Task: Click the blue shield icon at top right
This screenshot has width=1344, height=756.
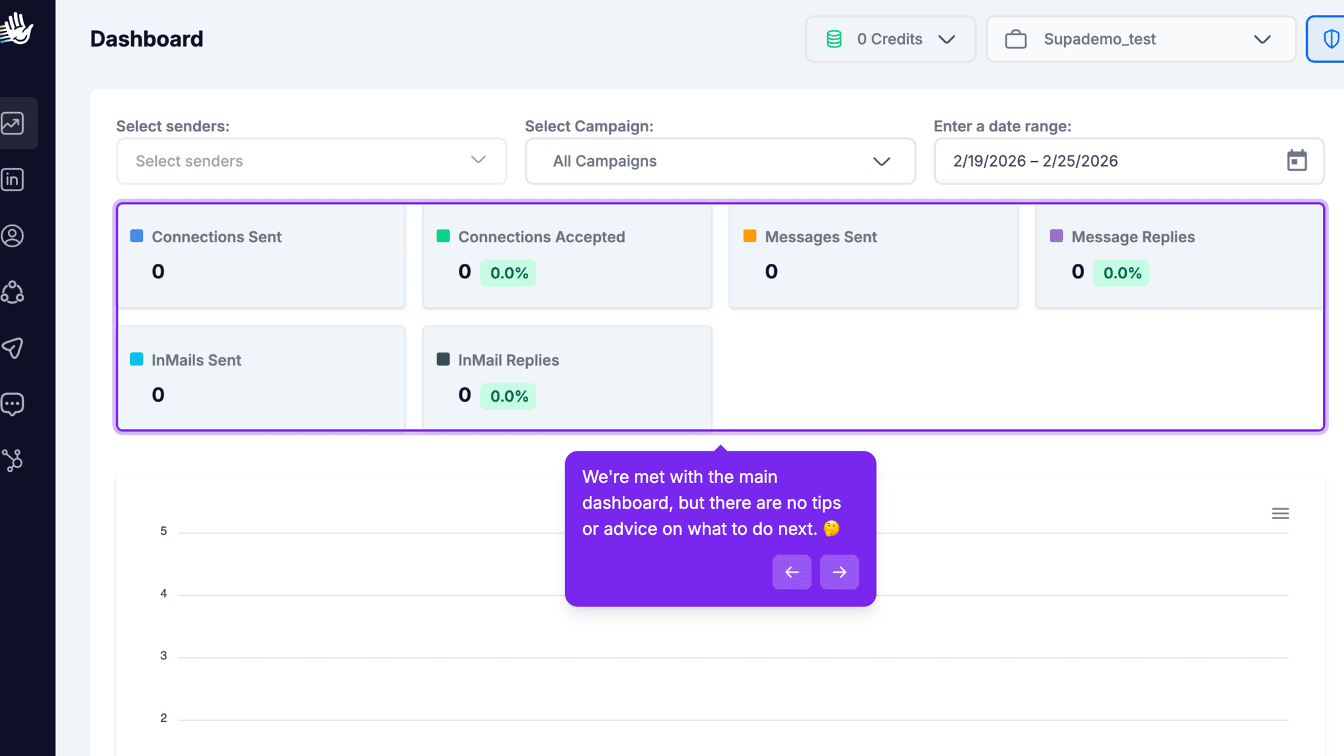Action: [x=1332, y=39]
